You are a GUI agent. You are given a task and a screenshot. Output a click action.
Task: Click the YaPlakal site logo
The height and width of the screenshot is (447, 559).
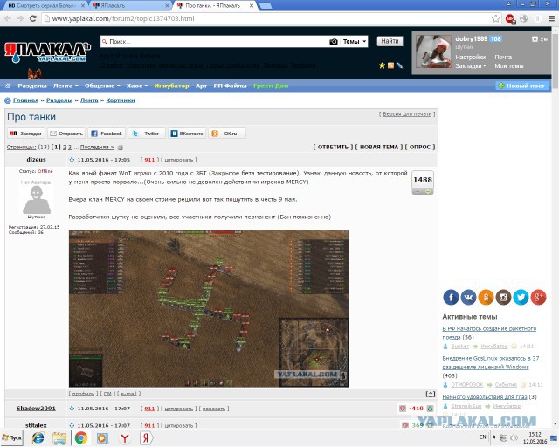tap(47, 52)
